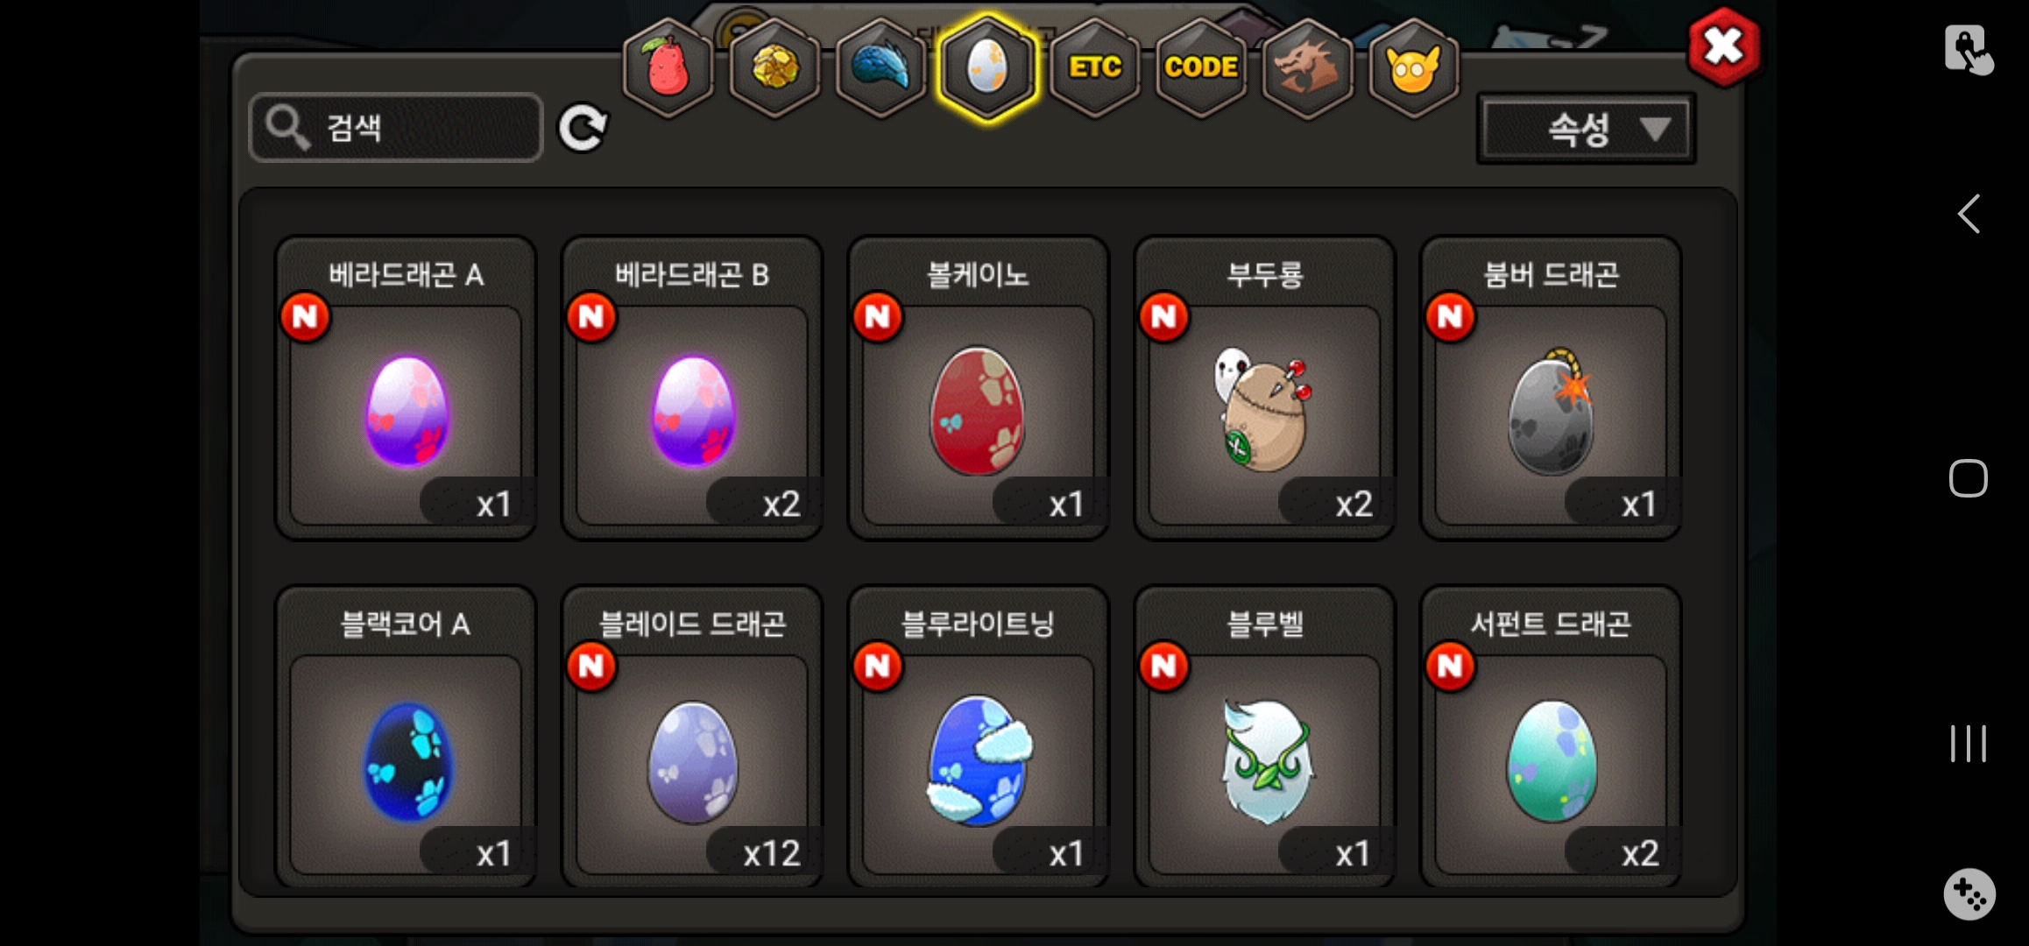This screenshot has width=2029, height=946.
Task: Tap the Android back navigation arrow
Action: tap(1969, 214)
